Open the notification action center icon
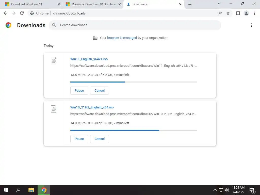Viewport: 260px width, 195px height. pos(252,190)
